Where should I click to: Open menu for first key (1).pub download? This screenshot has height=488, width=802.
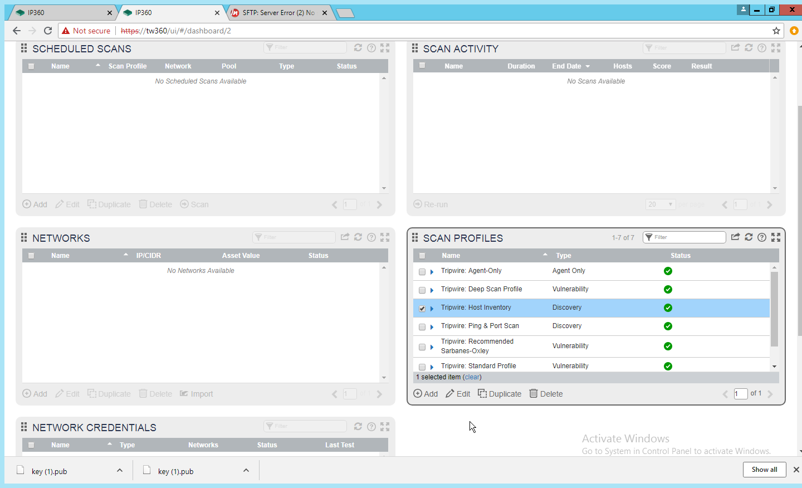point(120,471)
